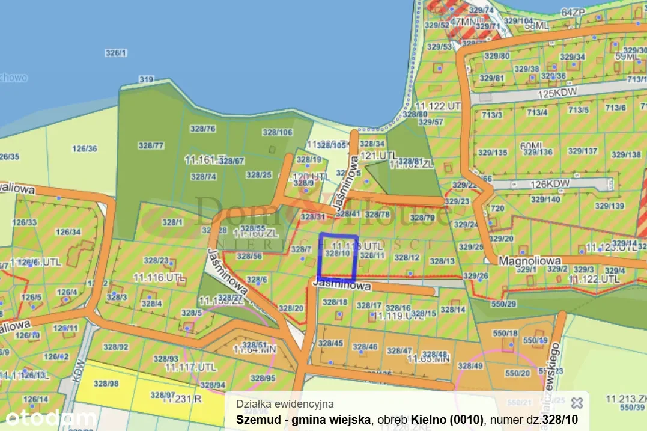The image size is (647, 431).
Task: Select orange parcel 328/45
Action: 330,343
